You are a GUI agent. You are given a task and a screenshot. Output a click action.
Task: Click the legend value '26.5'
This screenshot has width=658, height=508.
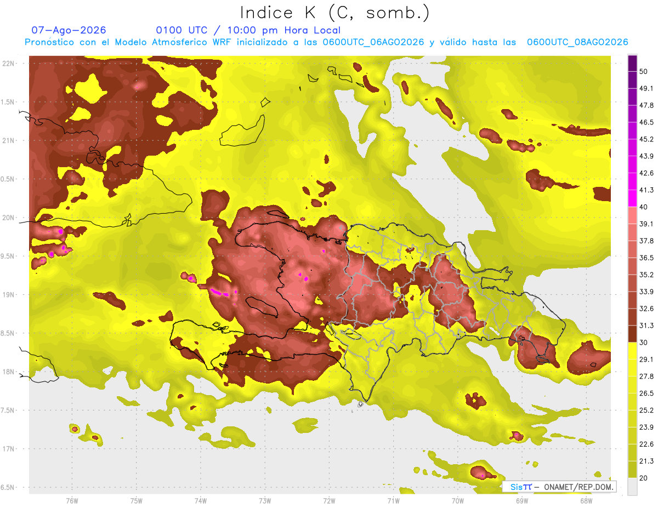[x=646, y=393]
